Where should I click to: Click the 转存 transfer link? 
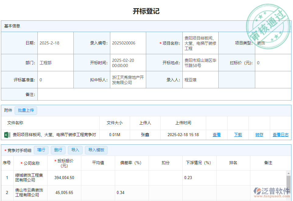pyautogui.click(x=259, y=134)
